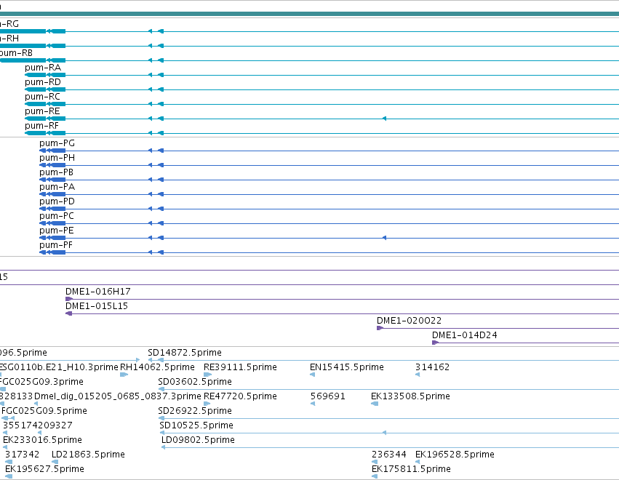619x480 pixels.
Task: Click the EK133508.5prime arrow glyph
Action: click(375, 404)
